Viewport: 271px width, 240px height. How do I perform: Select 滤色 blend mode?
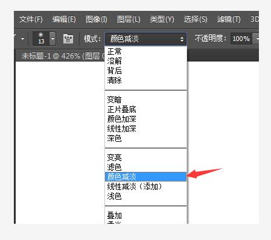[x=146, y=167]
